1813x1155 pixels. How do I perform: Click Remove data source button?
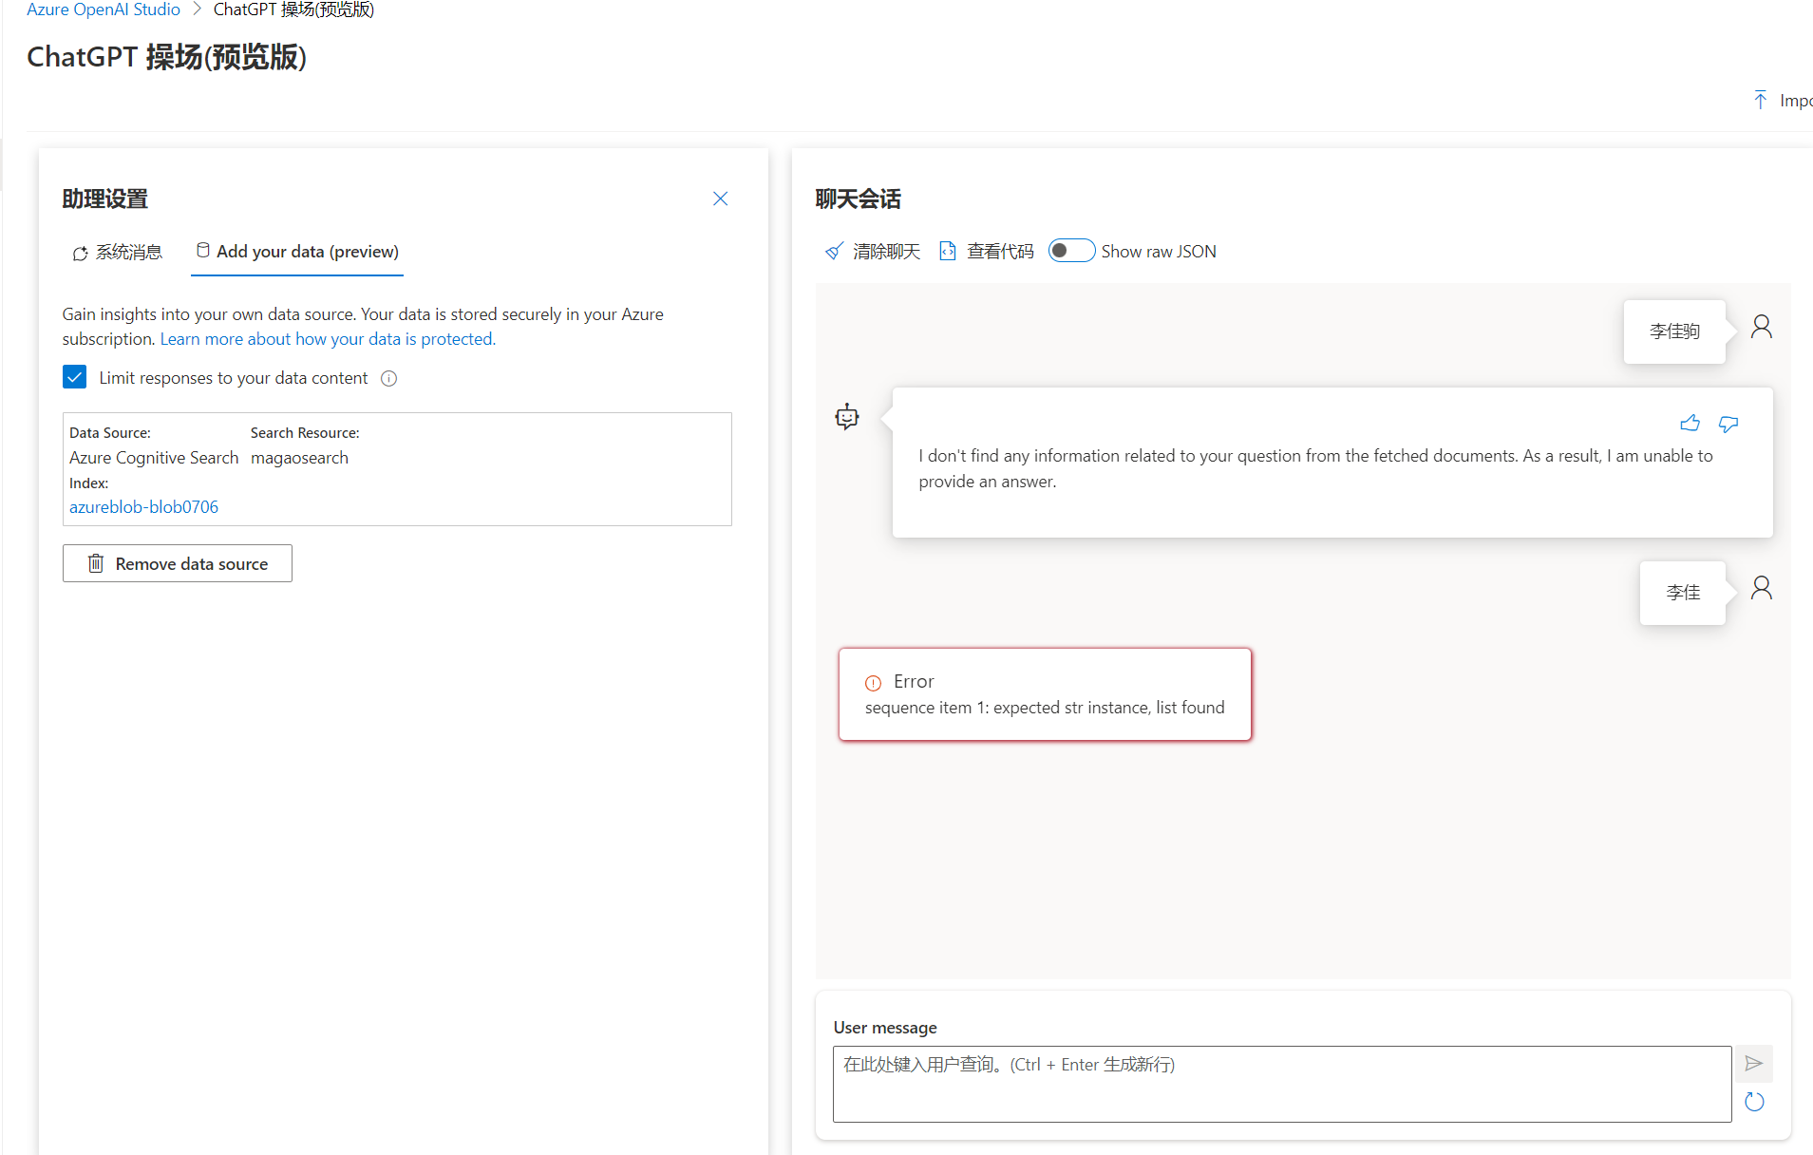[x=178, y=563]
